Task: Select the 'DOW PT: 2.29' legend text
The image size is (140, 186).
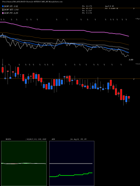Action: pyautogui.click(x=11, y=13)
